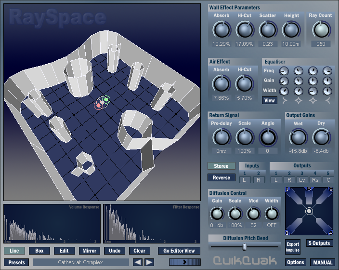Select the Box drawing mode

39,251
